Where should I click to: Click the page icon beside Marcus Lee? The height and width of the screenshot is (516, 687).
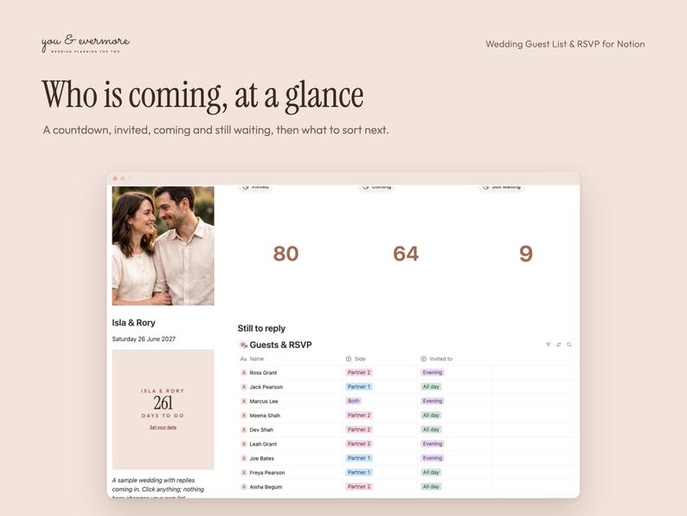(x=244, y=401)
